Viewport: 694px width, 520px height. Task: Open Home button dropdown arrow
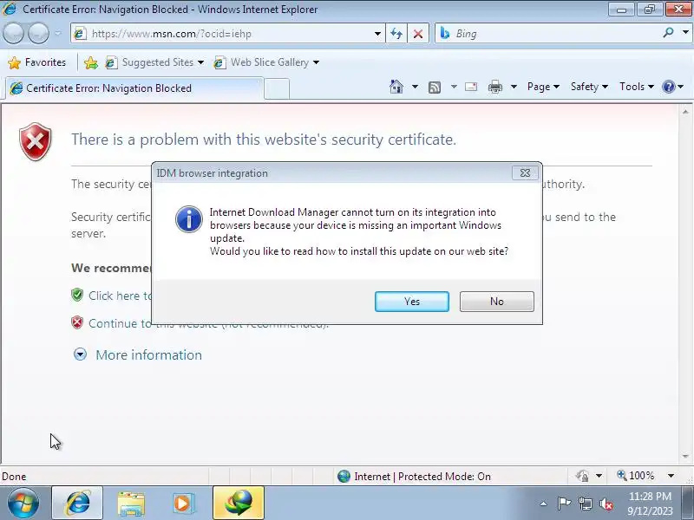(415, 87)
